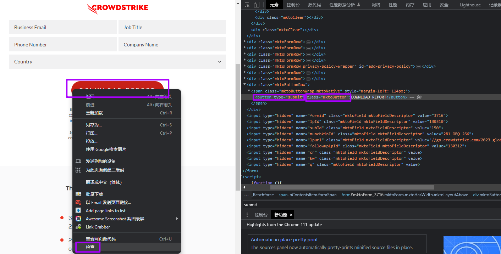
Task: Click the Phone Number field
Action: coord(63,44)
